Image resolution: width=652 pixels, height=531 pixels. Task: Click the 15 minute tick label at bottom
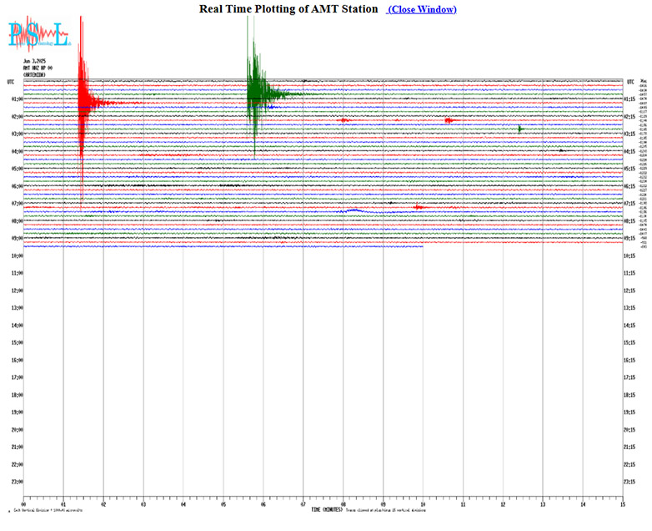622,503
